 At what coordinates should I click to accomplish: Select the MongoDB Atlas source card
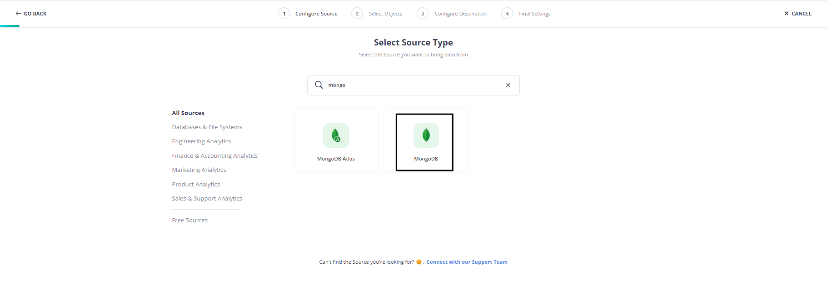[336, 140]
